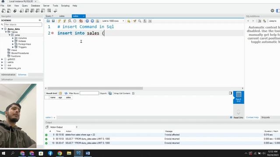This screenshot has width=280, height=157.
Task: Switch to the Administration tab
Action: click(8, 75)
